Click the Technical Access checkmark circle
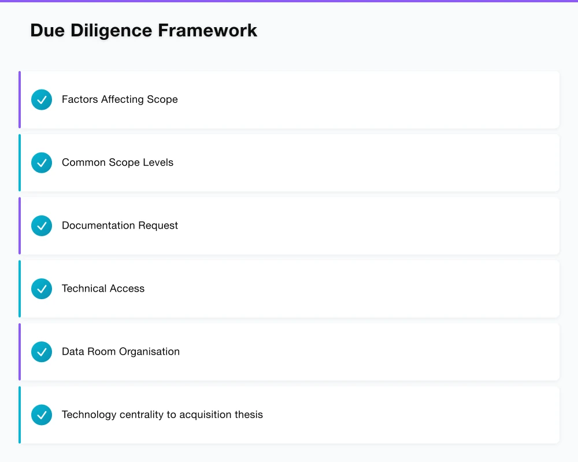 click(x=41, y=288)
